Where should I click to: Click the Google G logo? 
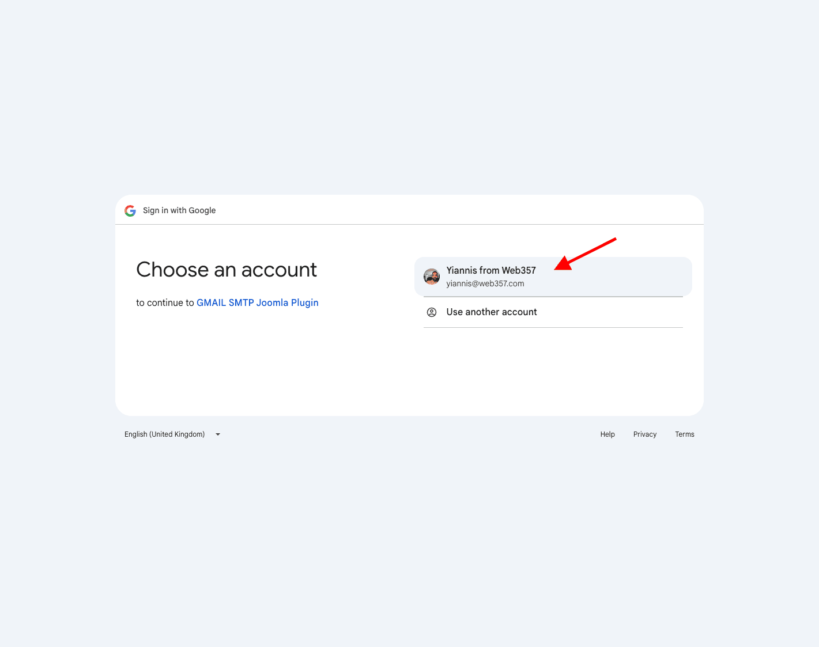tap(130, 211)
